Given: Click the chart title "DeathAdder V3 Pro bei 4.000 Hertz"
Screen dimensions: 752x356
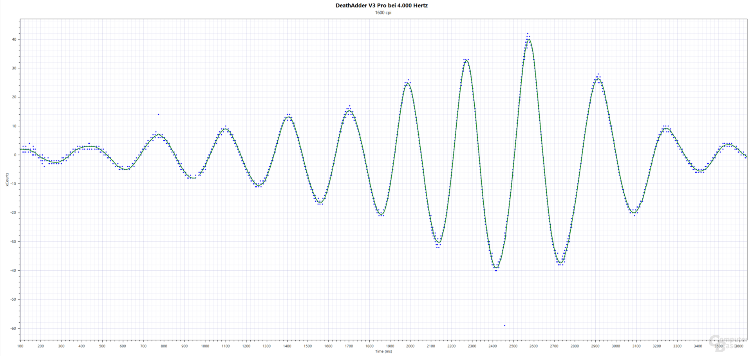Looking at the screenshot, I should (x=381, y=5).
